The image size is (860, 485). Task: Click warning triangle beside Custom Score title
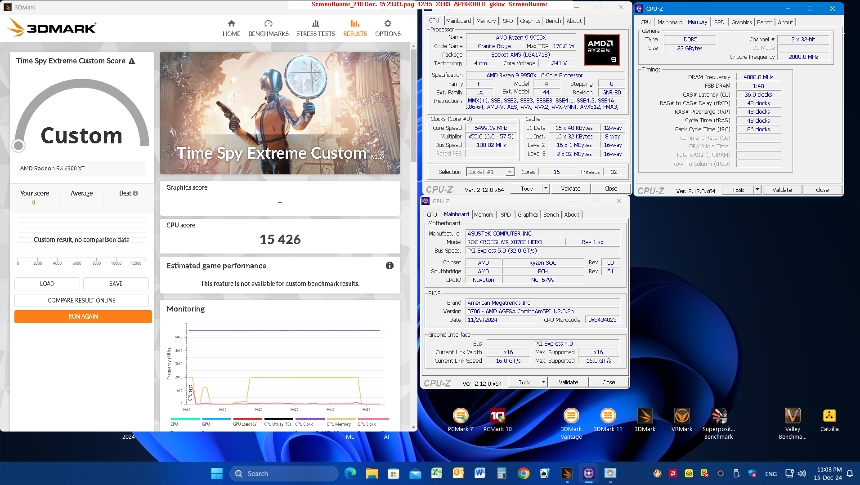tap(132, 61)
